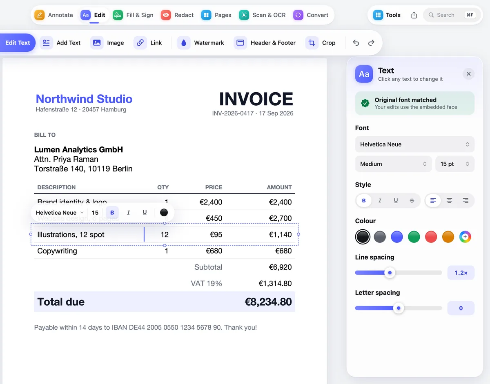Click the share export icon

tap(414, 15)
